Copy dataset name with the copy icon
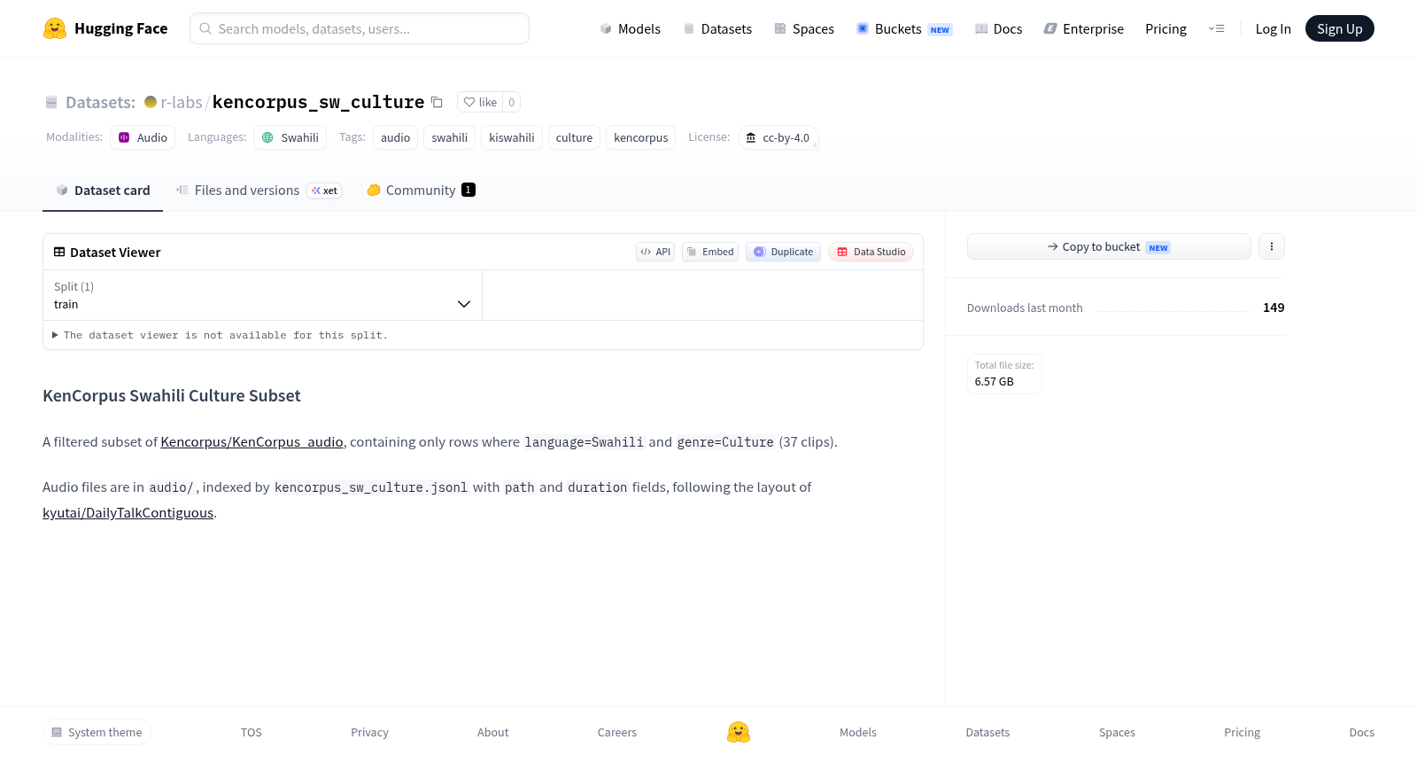1417x763 pixels. pos(437,102)
